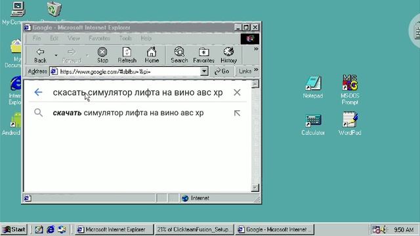Open the Help menu
This screenshot has height=236, width=420.
(x=146, y=38)
